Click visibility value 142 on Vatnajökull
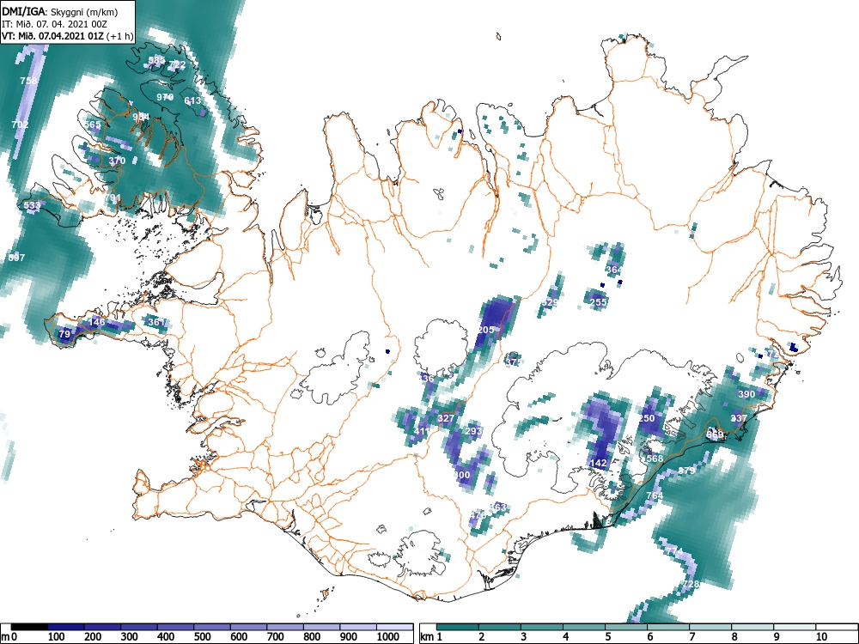The image size is (859, 644). click(599, 464)
